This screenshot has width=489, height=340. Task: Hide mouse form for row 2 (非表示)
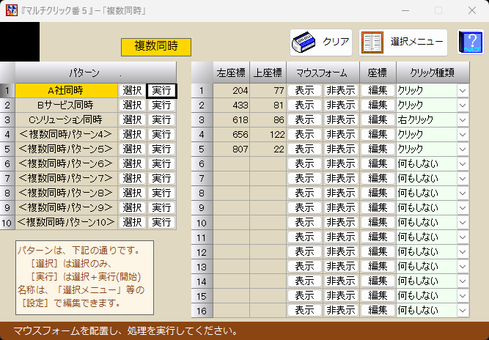coord(340,106)
